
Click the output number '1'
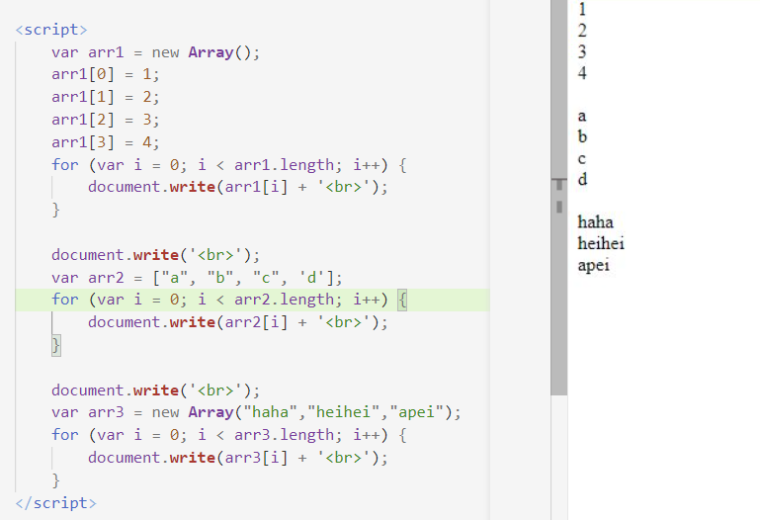pyautogui.click(x=582, y=9)
